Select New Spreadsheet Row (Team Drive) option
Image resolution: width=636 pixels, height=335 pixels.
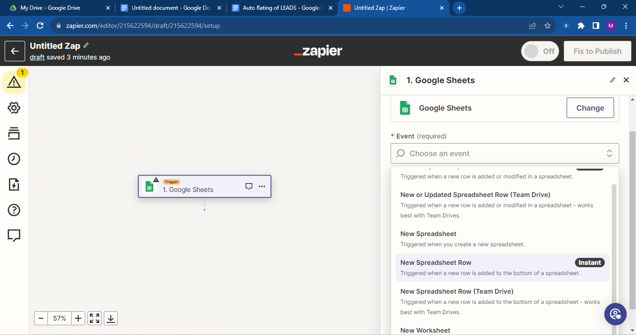tap(502, 302)
